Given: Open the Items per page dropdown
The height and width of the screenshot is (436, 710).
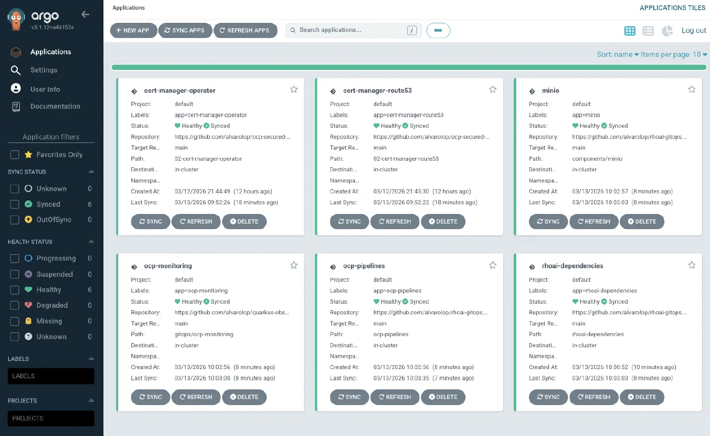Looking at the screenshot, I should (x=674, y=54).
